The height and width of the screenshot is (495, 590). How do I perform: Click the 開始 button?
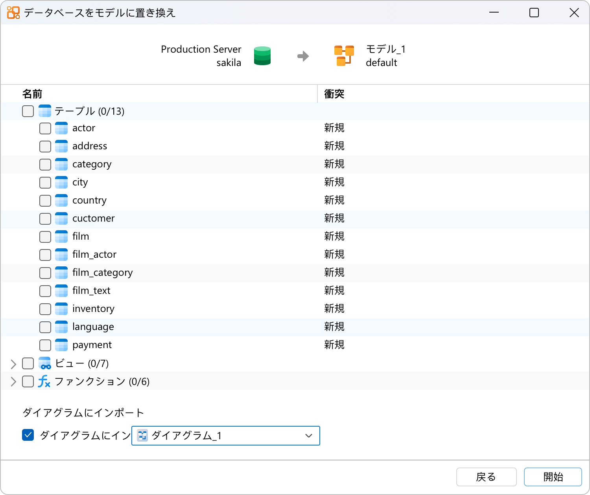pos(553,477)
